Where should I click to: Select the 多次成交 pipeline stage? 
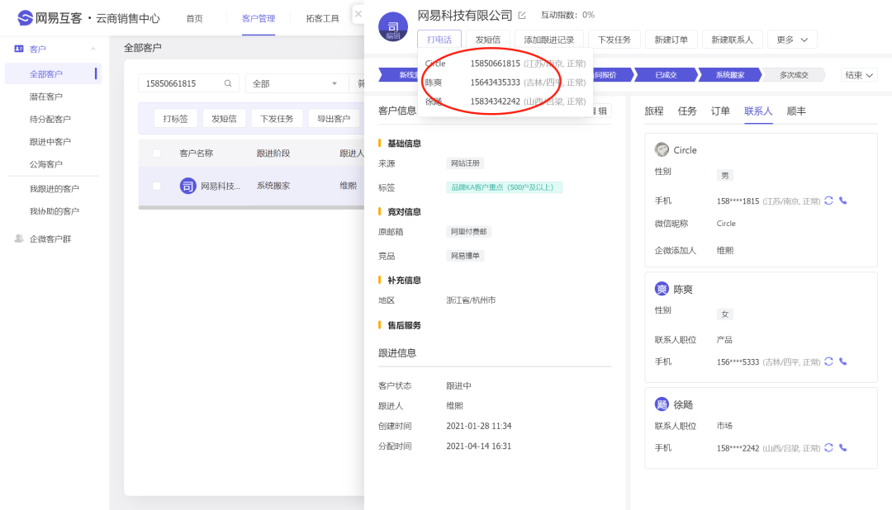click(794, 75)
